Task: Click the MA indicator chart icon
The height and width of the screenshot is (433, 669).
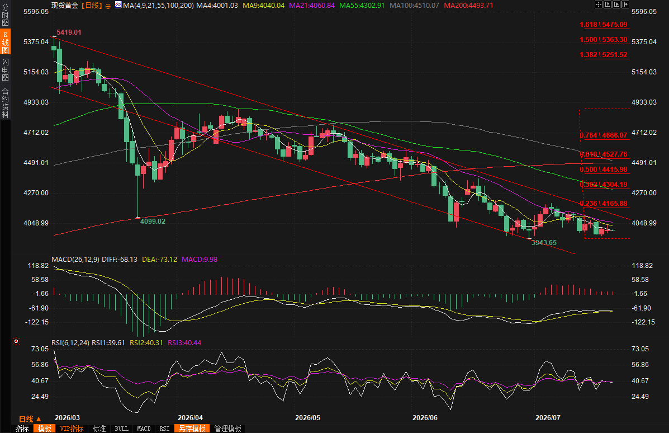Action: point(118,5)
